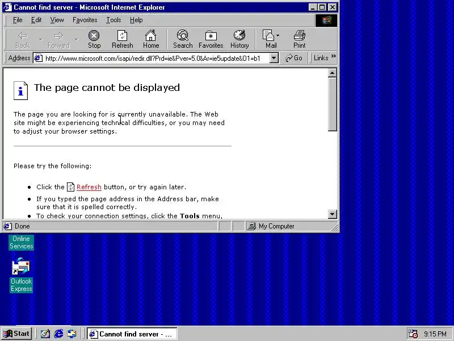Click the page scrollbar up arrow

pyautogui.click(x=333, y=73)
